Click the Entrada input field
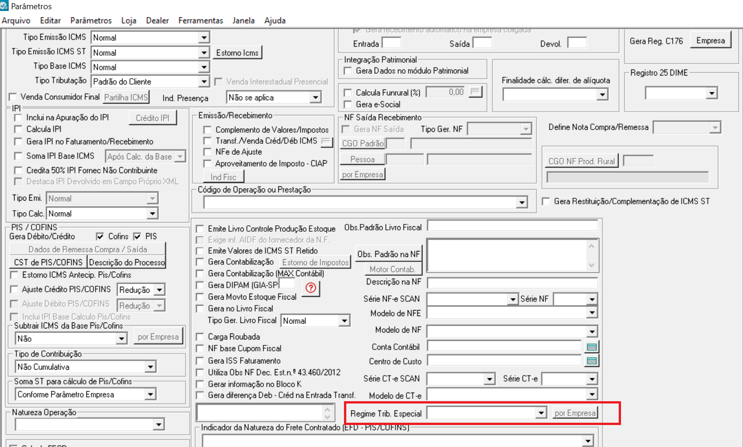Viewport: 743px width, 447px height. [391, 43]
